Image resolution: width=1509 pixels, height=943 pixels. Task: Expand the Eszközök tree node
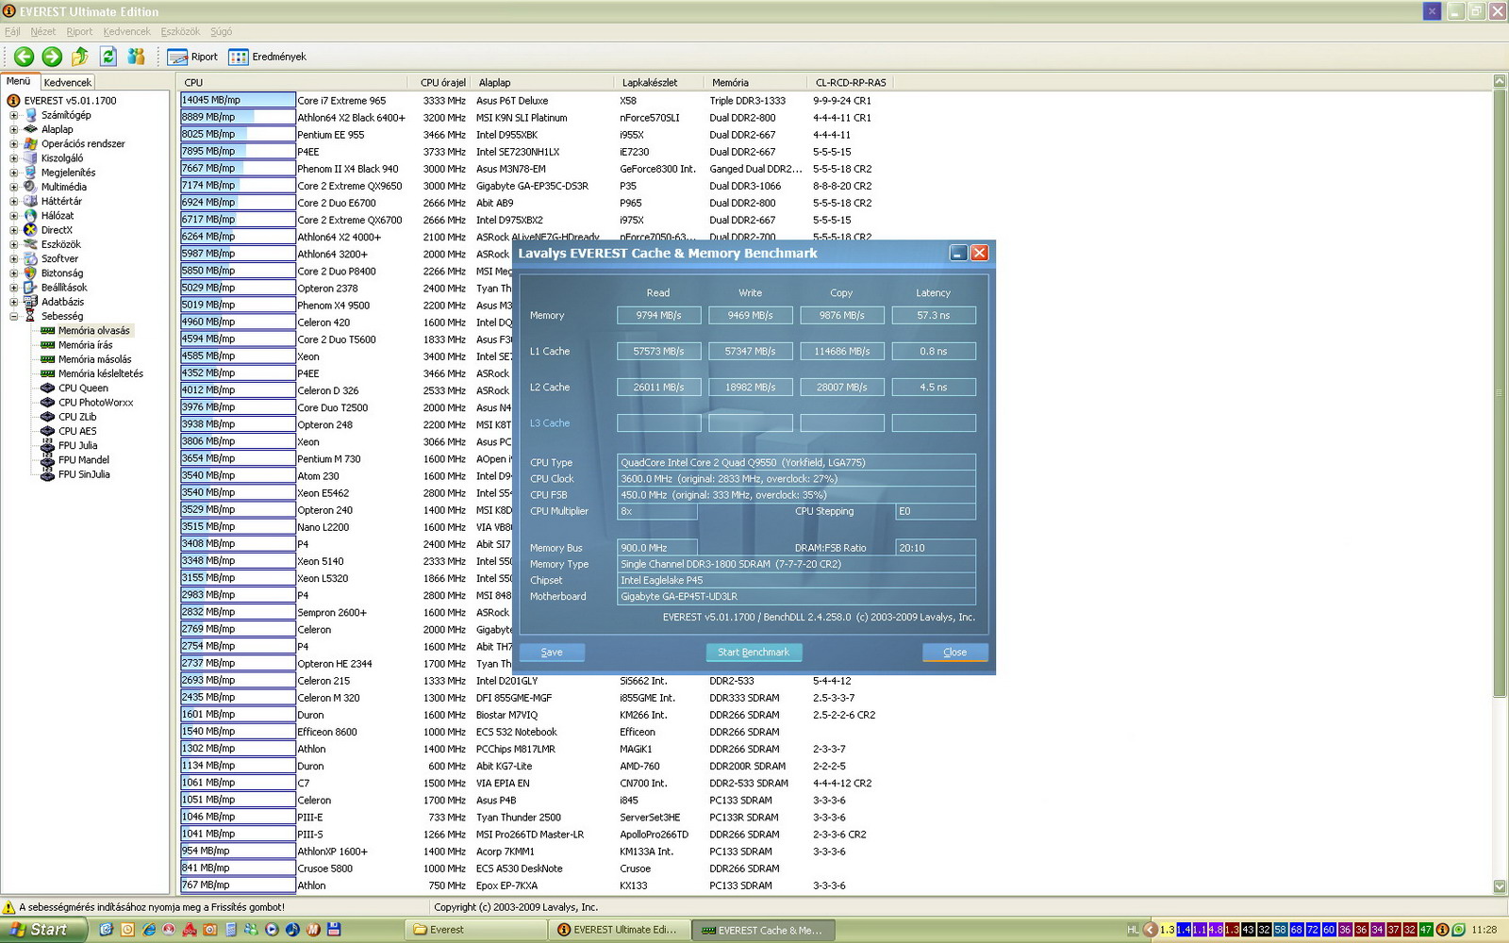[14, 244]
